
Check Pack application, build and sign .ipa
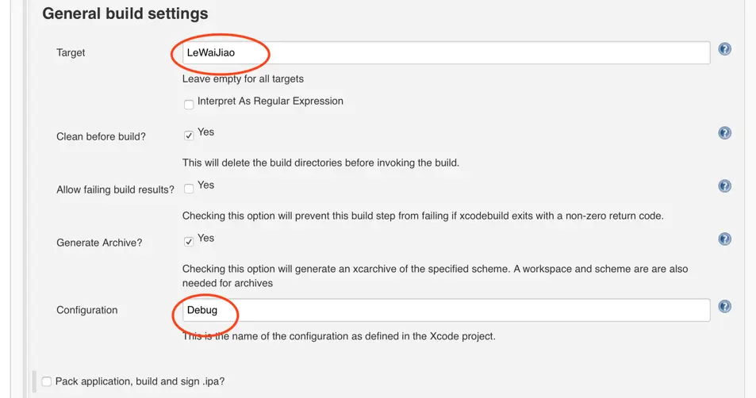[47, 381]
